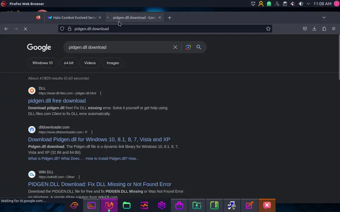Filter results with the Windows 10 chip
The image size is (340, 212).
42,63
